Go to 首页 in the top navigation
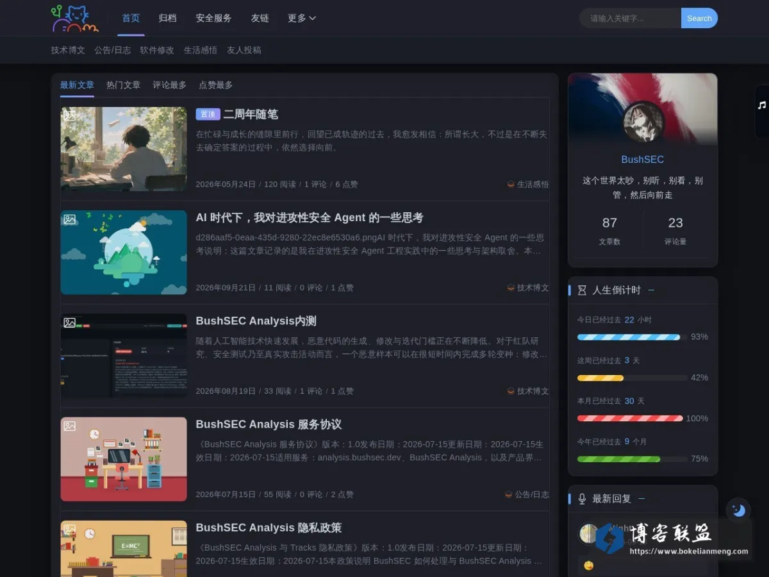Screen dimensions: 769x577 coord(131,18)
